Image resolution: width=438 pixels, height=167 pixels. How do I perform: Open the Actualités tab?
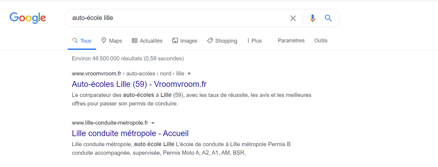[x=147, y=41]
